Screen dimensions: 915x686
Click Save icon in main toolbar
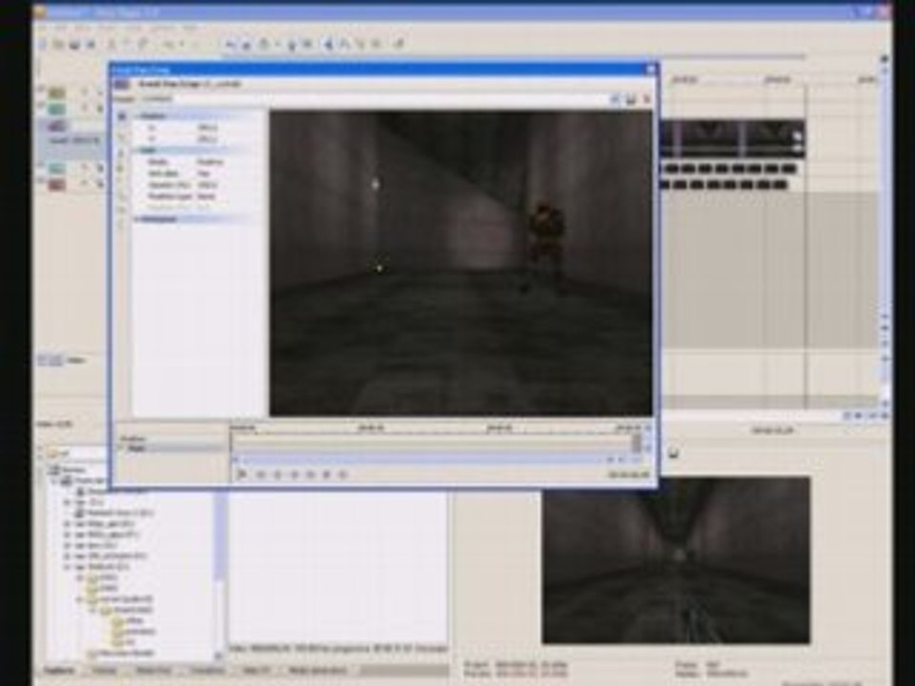pos(74,45)
